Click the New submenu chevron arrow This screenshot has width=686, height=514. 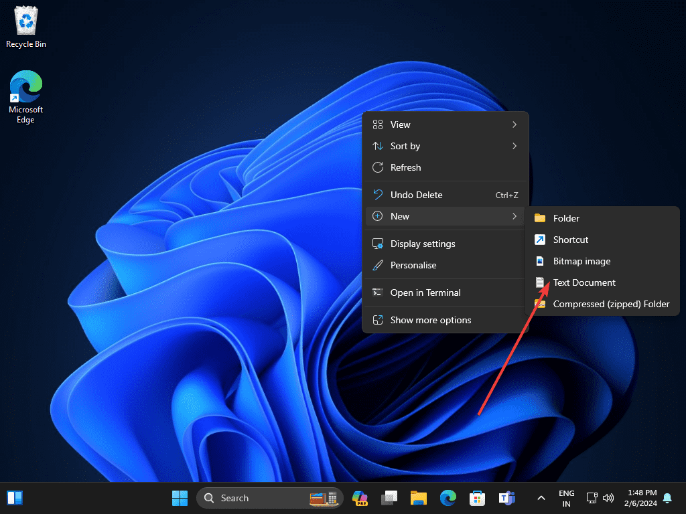(x=514, y=216)
